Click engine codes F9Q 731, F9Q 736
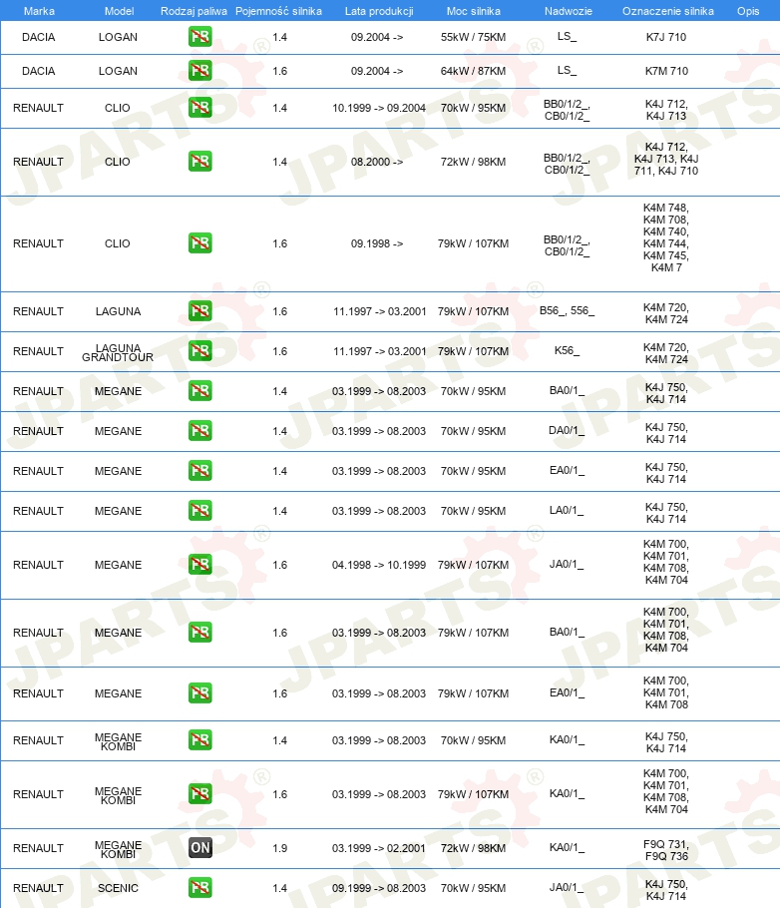The height and width of the screenshot is (908, 780). (x=666, y=849)
